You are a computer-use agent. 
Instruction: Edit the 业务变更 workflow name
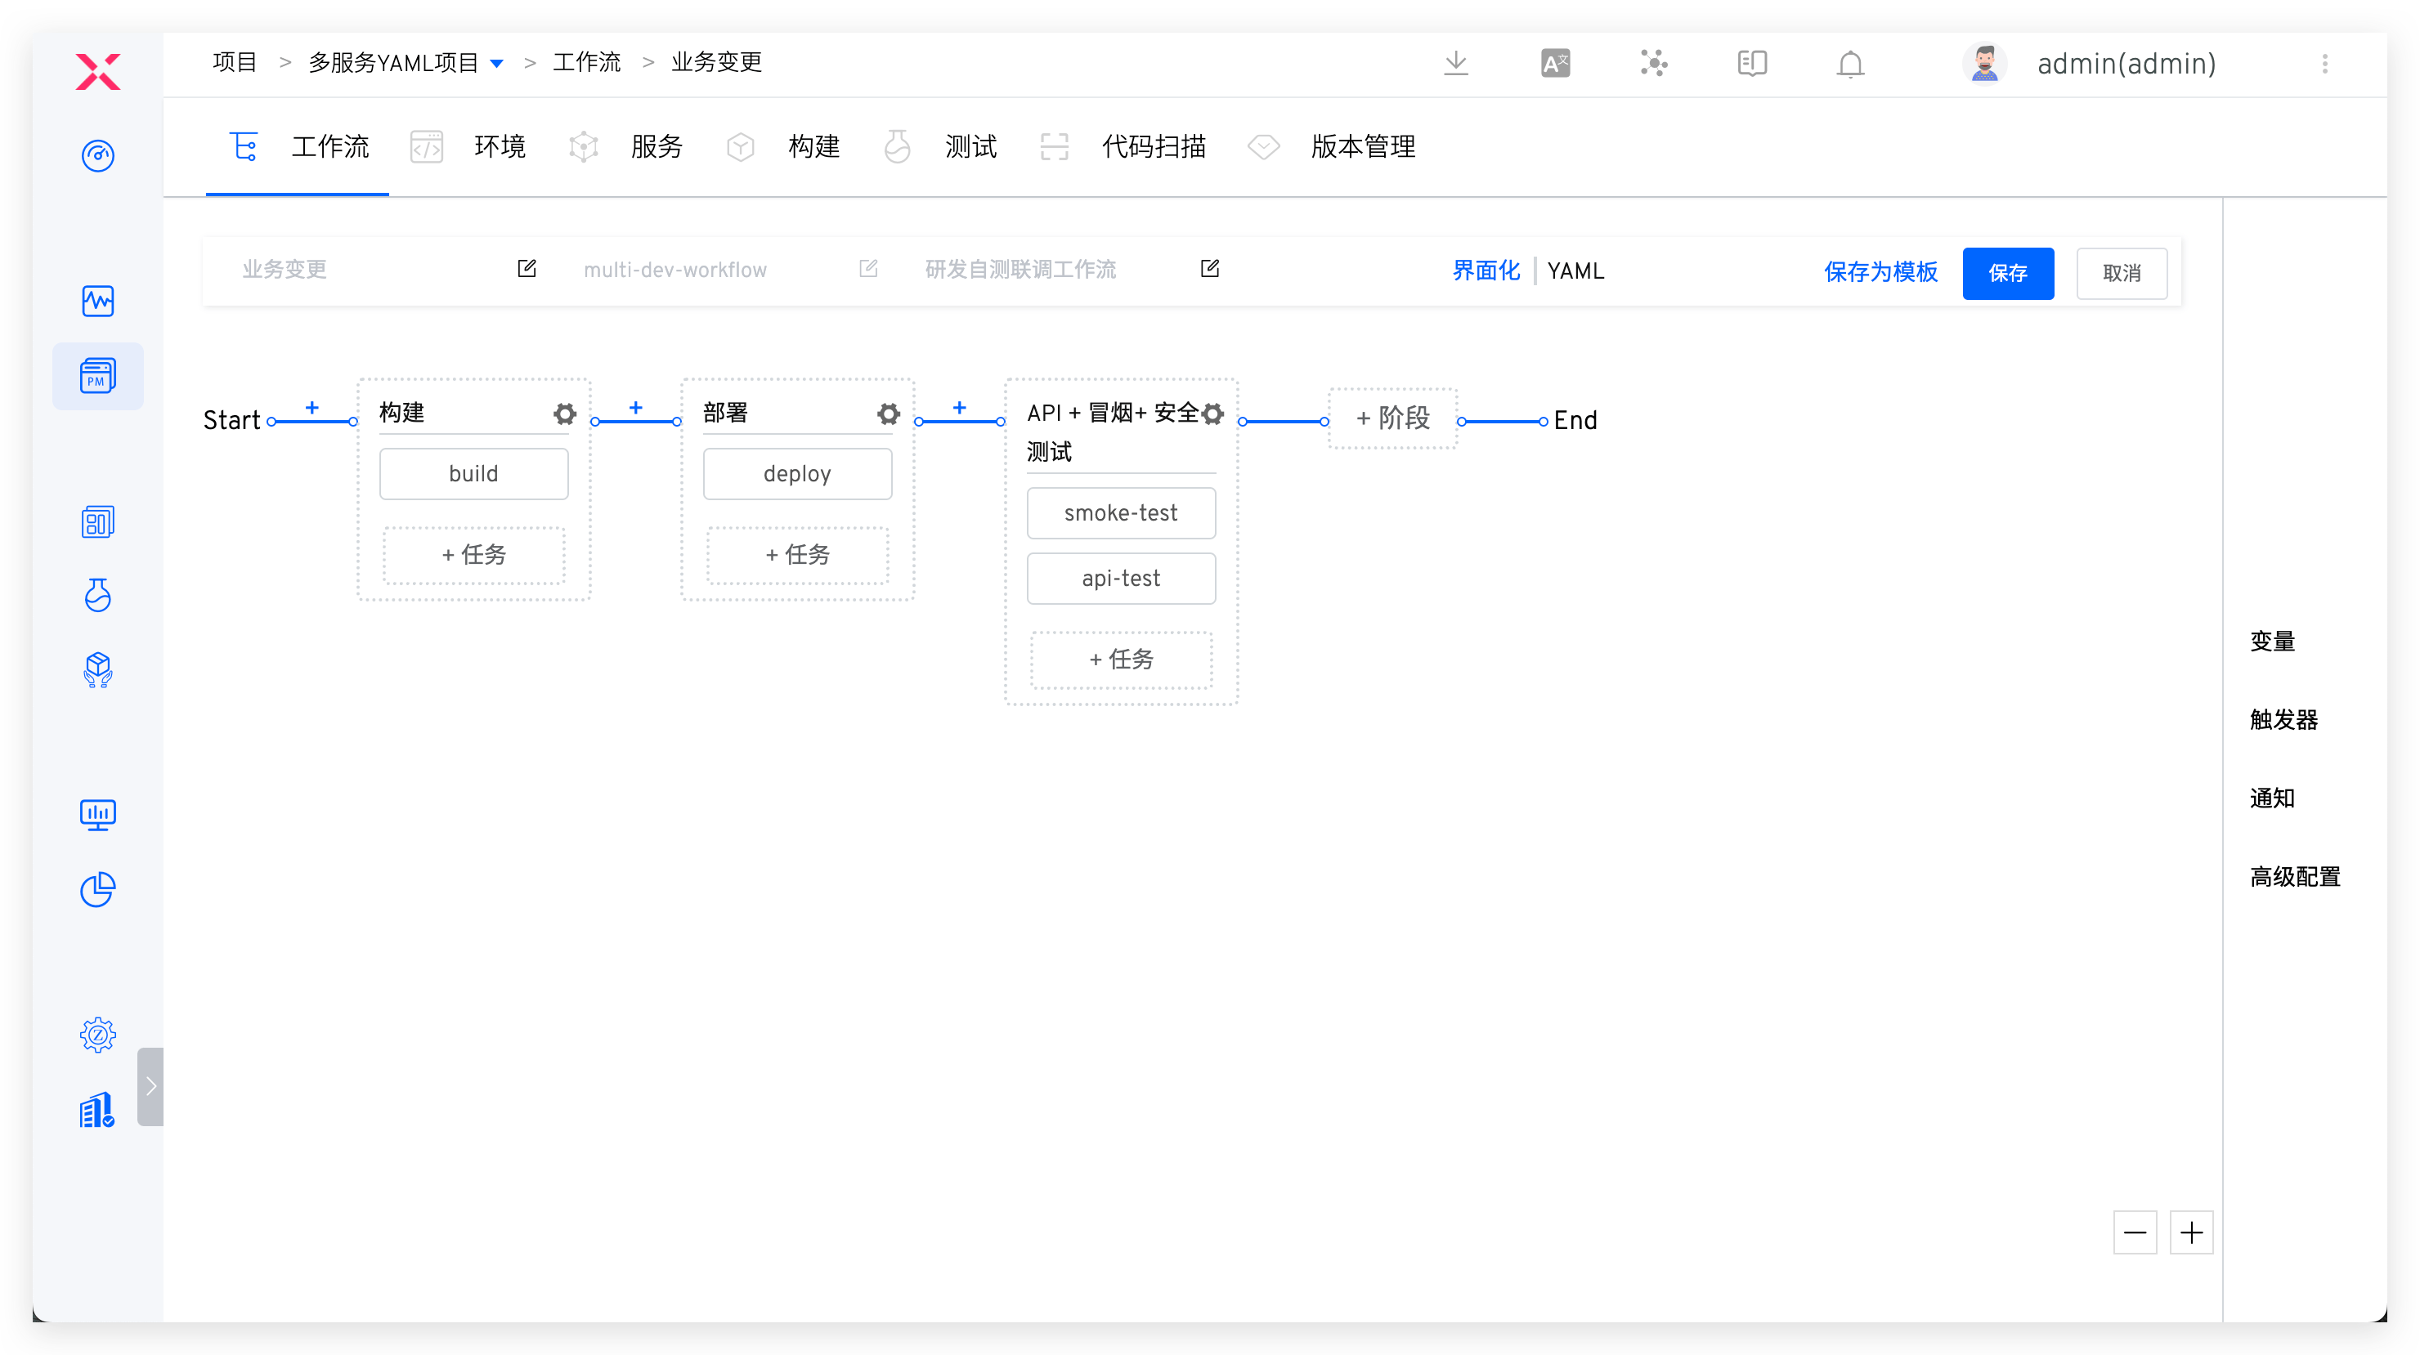[527, 270]
